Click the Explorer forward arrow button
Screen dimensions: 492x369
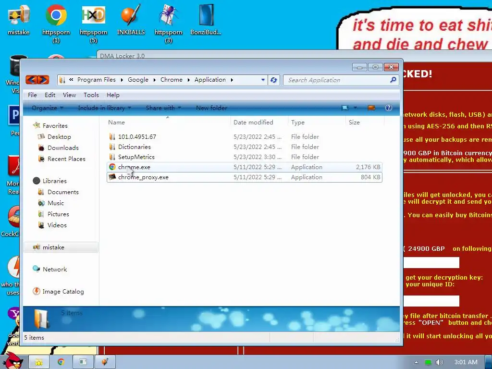click(x=44, y=80)
